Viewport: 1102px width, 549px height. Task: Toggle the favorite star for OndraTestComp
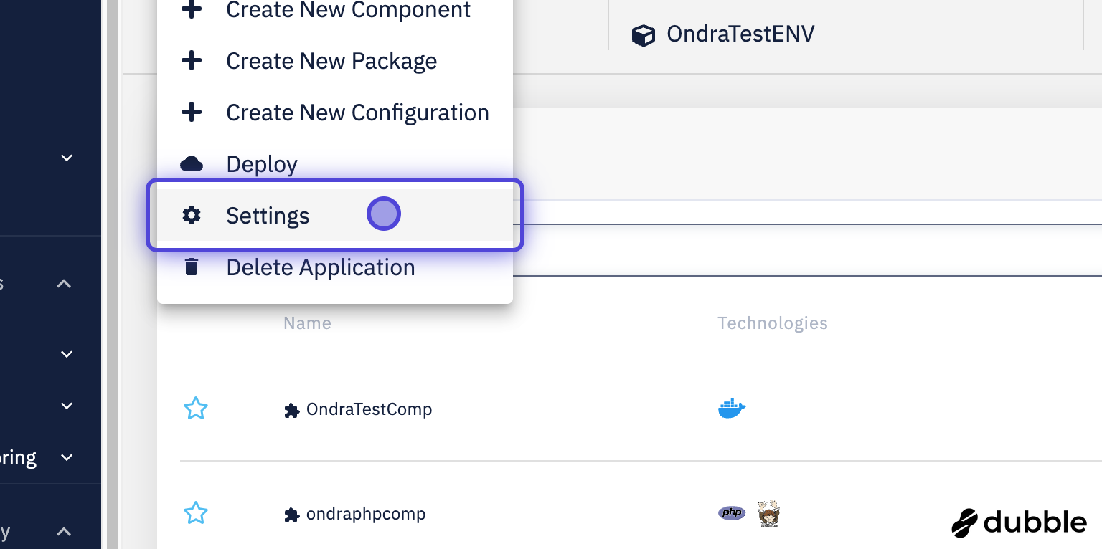(x=196, y=409)
